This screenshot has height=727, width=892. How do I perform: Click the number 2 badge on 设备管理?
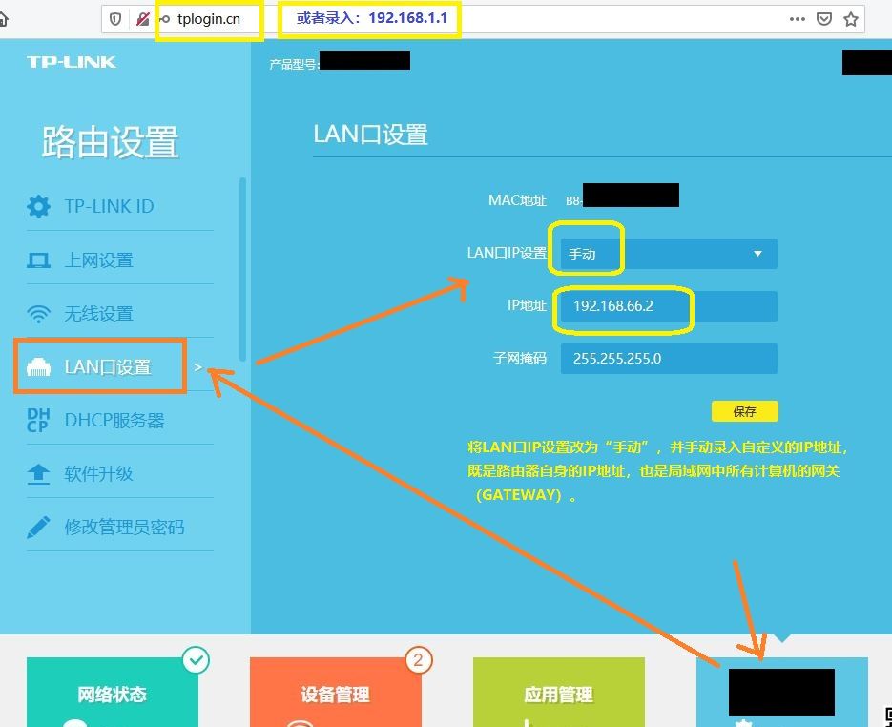[419, 660]
